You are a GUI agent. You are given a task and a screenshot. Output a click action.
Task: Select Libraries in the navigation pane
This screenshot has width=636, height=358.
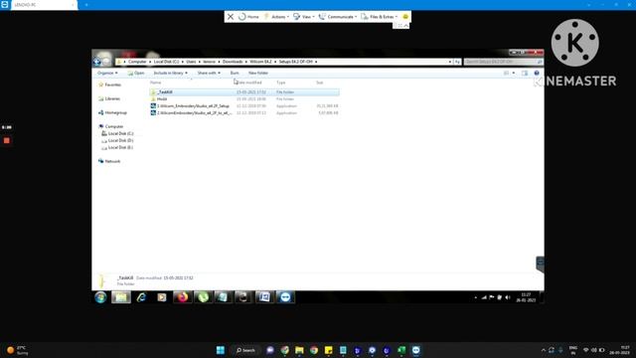[109, 98]
